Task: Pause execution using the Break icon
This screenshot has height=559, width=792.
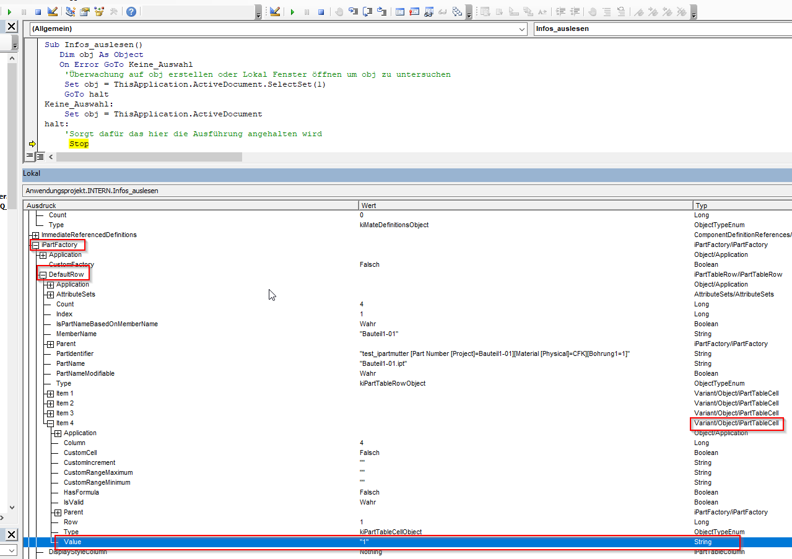Action: point(307,11)
